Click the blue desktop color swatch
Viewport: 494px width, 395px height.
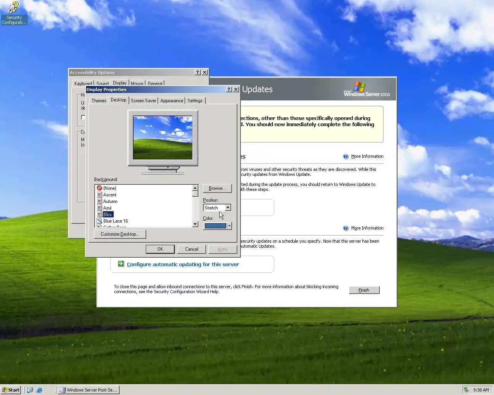[x=215, y=226]
